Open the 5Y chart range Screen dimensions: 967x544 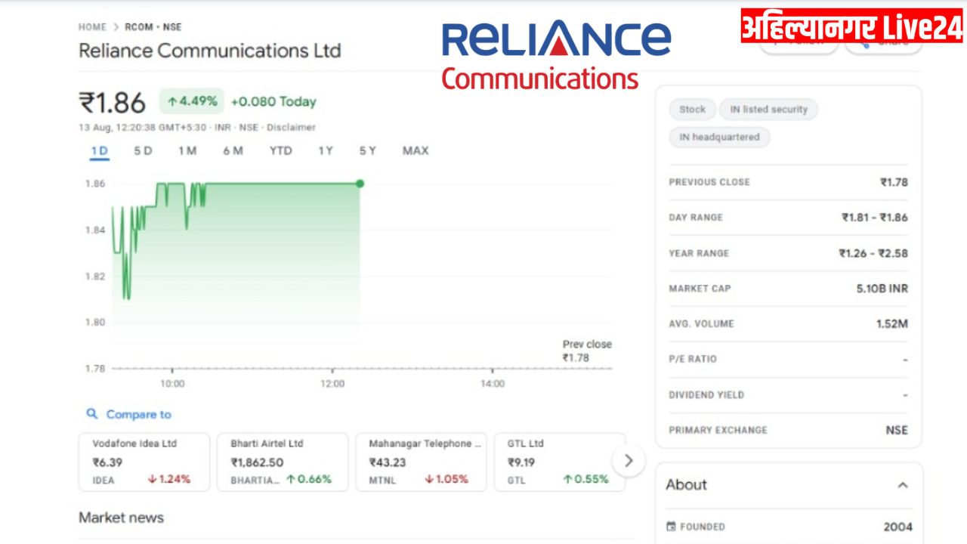point(367,151)
